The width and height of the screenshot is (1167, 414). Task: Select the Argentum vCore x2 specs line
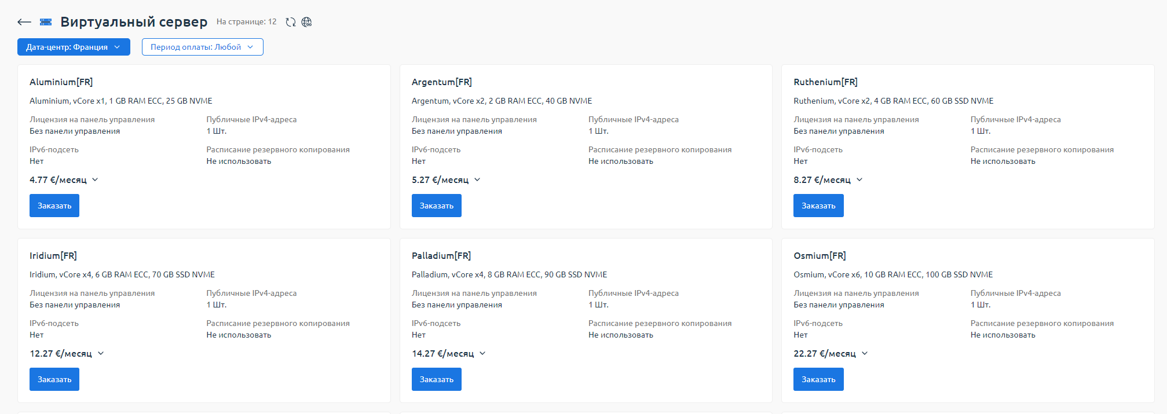[502, 101]
